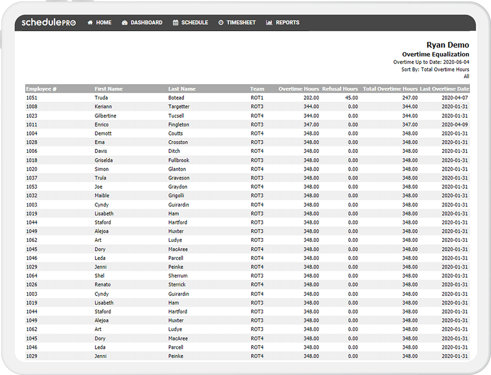This screenshot has height=375, width=491.
Task: Click last name Crosston
Action: coord(178,142)
